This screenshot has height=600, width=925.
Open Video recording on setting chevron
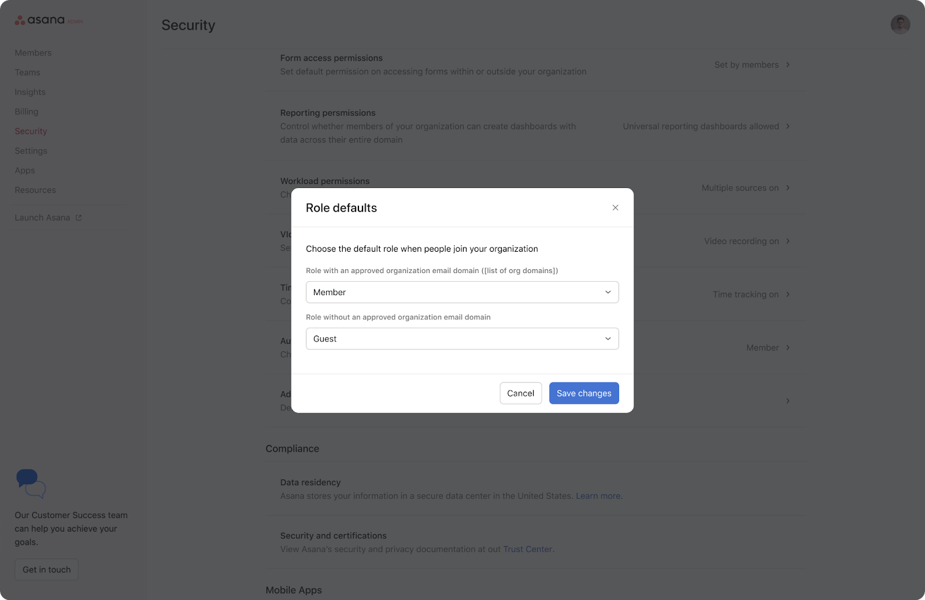tap(787, 241)
